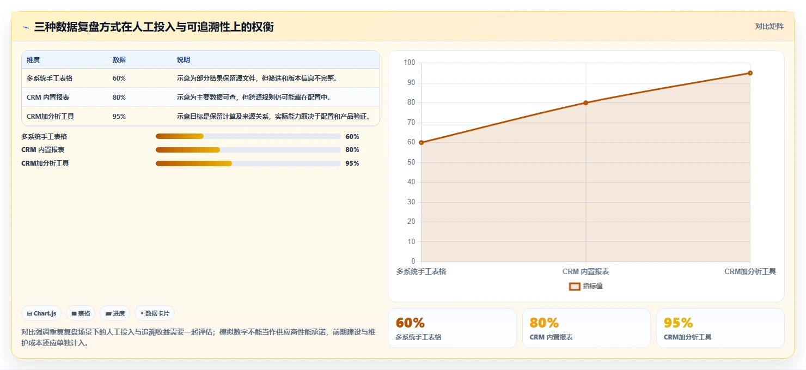The width and height of the screenshot is (806, 370).
Task: Click the 多系统手工表格 progress bar label
Action: click(x=44, y=136)
